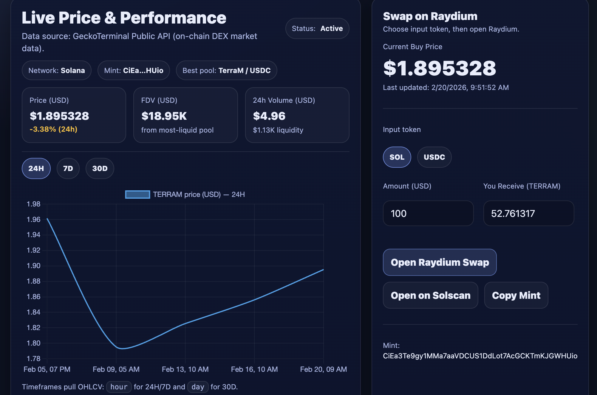Screen dimensions: 597x395
Task: Click the Mint: CiEa...HUio chip
Action: point(134,70)
